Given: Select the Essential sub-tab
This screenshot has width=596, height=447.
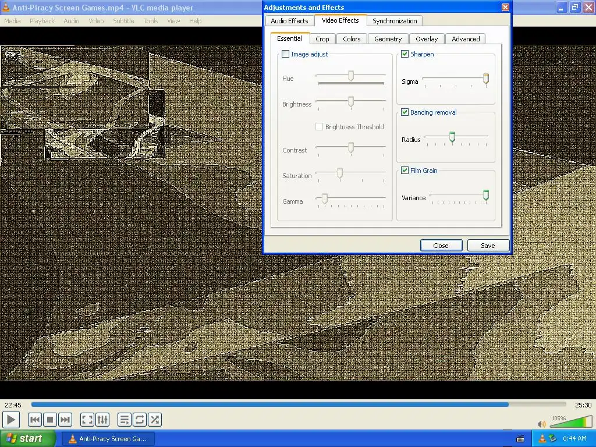Looking at the screenshot, I should click(290, 38).
